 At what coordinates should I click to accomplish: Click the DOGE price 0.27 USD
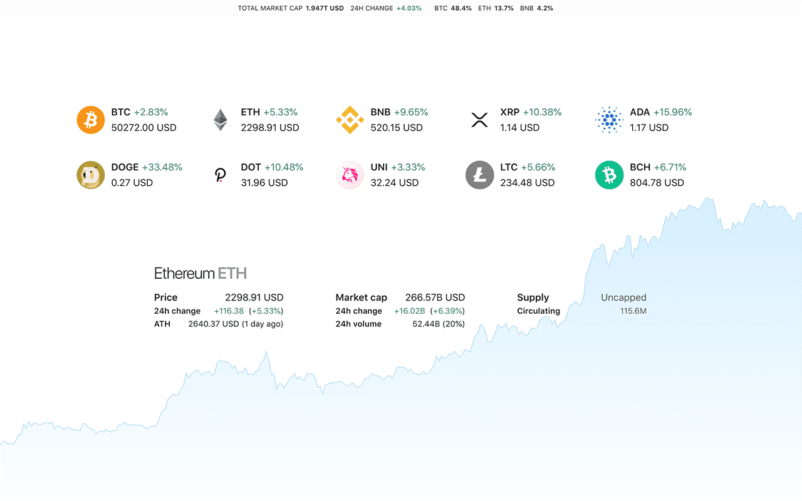point(132,182)
